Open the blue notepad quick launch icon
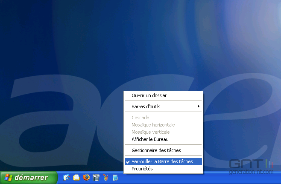The width and height of the screenshot is (281, 184). click(x=115, y=178)
